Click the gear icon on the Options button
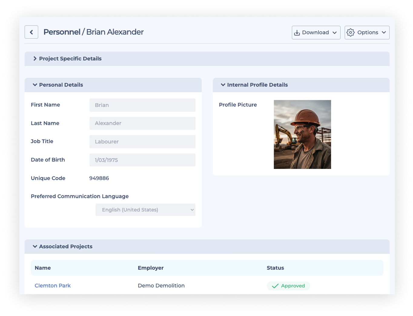This screenshot has height=316, width=413. click(351, 32)
